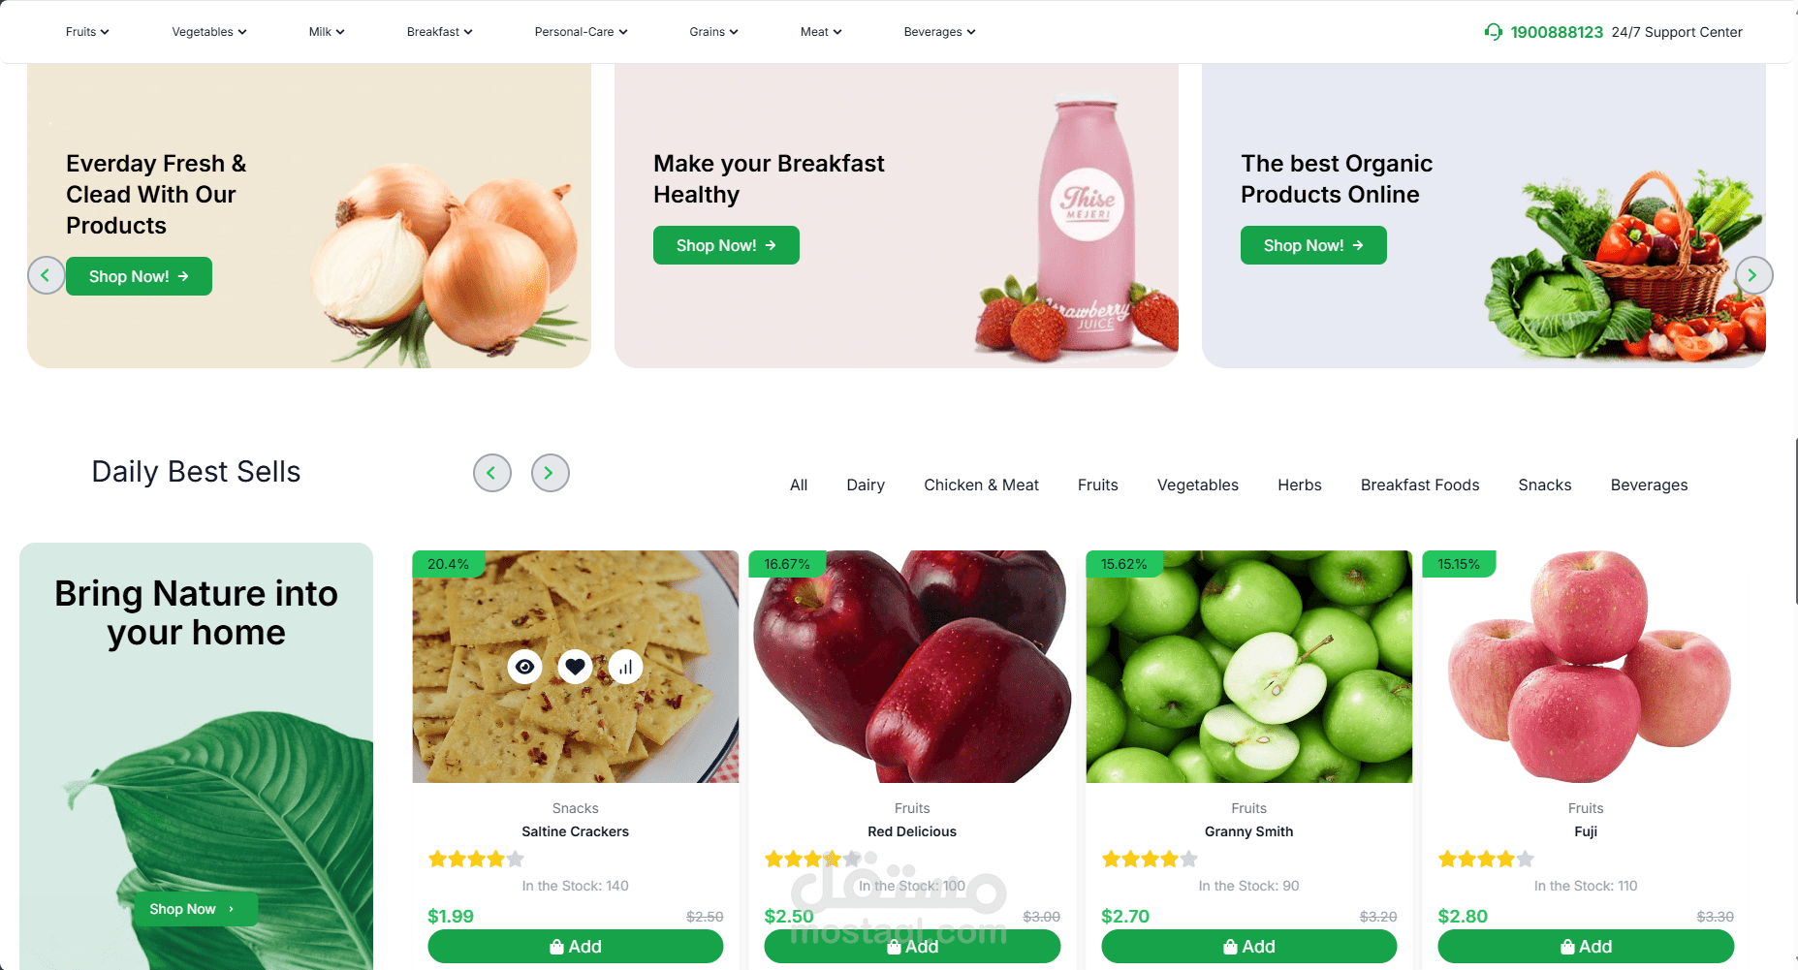The image size is (1798, 970).
Task: Click Shop Now on breakfast banner
Action: click(x=726, y=245)
